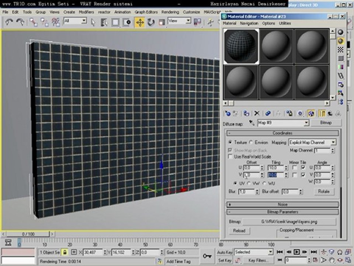
Task: Select the Select and Link tool
Action: pyautogui.click(x=34, y=22)
